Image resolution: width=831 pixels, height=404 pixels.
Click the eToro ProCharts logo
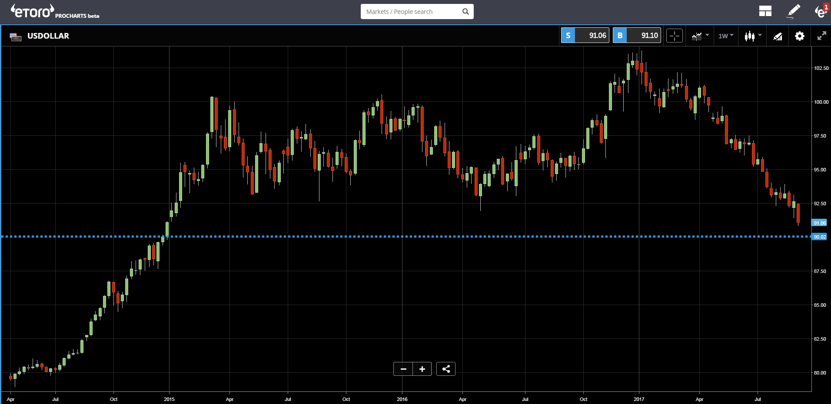pos(55,12)
